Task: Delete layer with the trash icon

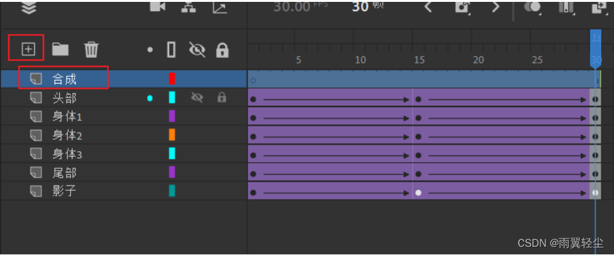Action: point(91,49)
